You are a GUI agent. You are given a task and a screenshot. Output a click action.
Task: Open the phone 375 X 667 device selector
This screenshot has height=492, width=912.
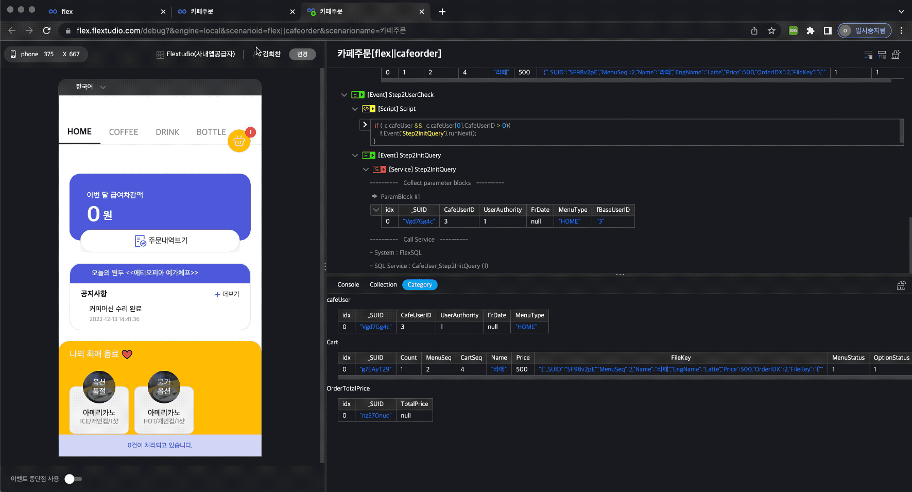coord(46,54)
